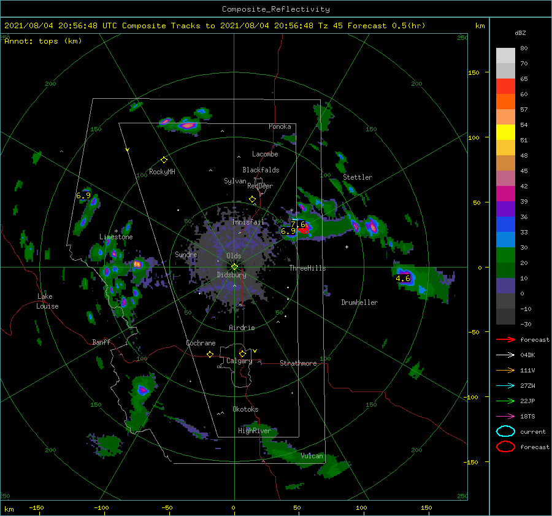Select the Didsbury label
552x516 pixels.
point(231,275)
